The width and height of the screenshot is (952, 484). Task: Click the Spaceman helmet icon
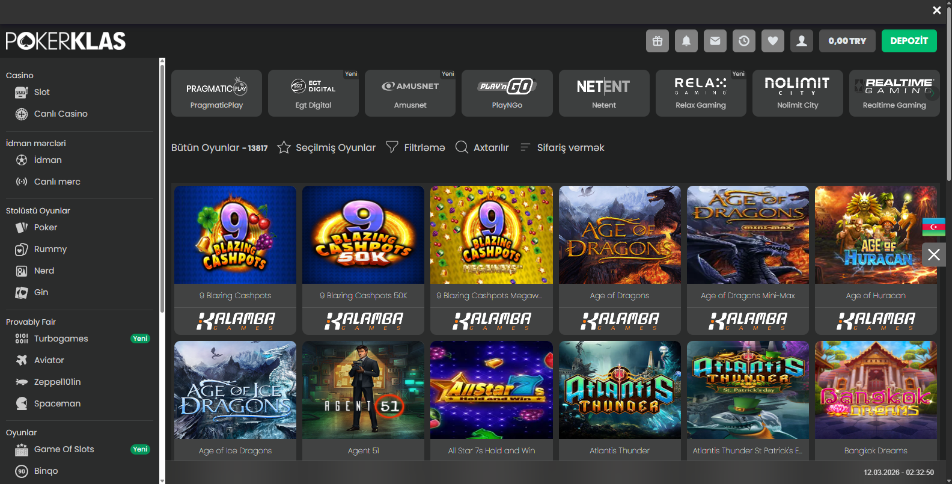(22, 403)
